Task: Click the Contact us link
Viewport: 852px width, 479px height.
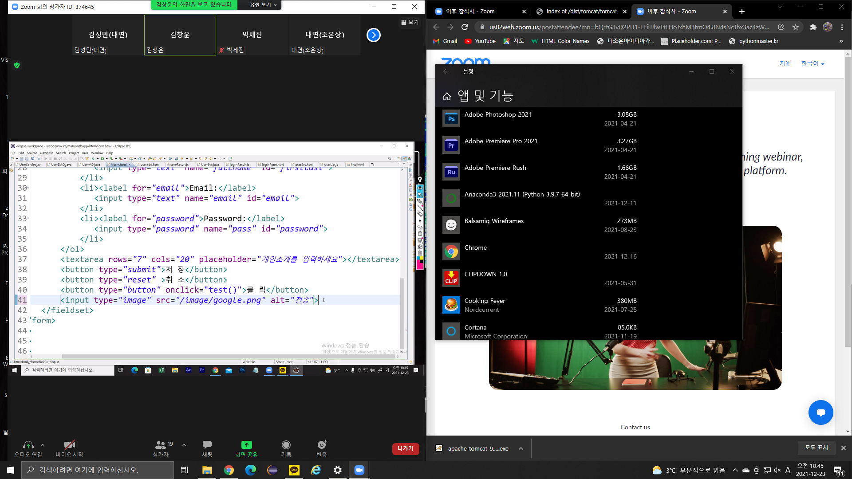Action: pos(635,427)
